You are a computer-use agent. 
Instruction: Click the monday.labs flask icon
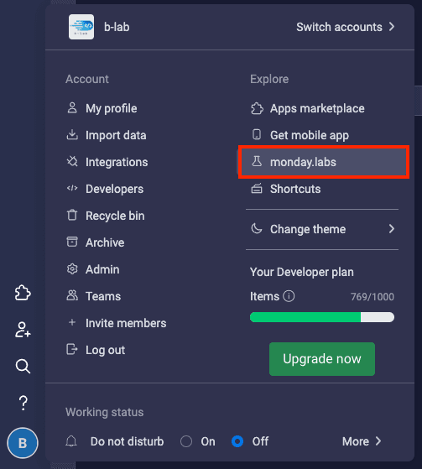pos(257,161)
